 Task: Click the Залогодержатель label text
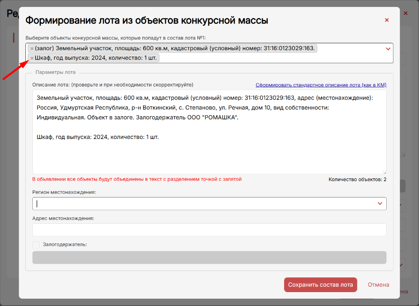coord(65,245)
